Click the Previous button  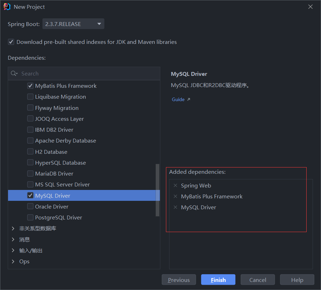[x=179, y=280]
